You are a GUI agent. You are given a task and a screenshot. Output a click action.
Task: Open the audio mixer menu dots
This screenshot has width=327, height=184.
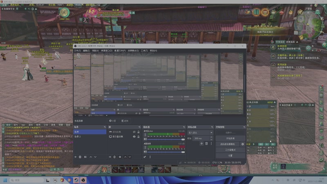pyautogui.click(x=150, y=157)
